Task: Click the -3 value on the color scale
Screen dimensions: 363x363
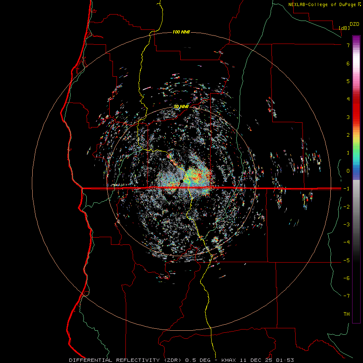Action: pos(346,225)
